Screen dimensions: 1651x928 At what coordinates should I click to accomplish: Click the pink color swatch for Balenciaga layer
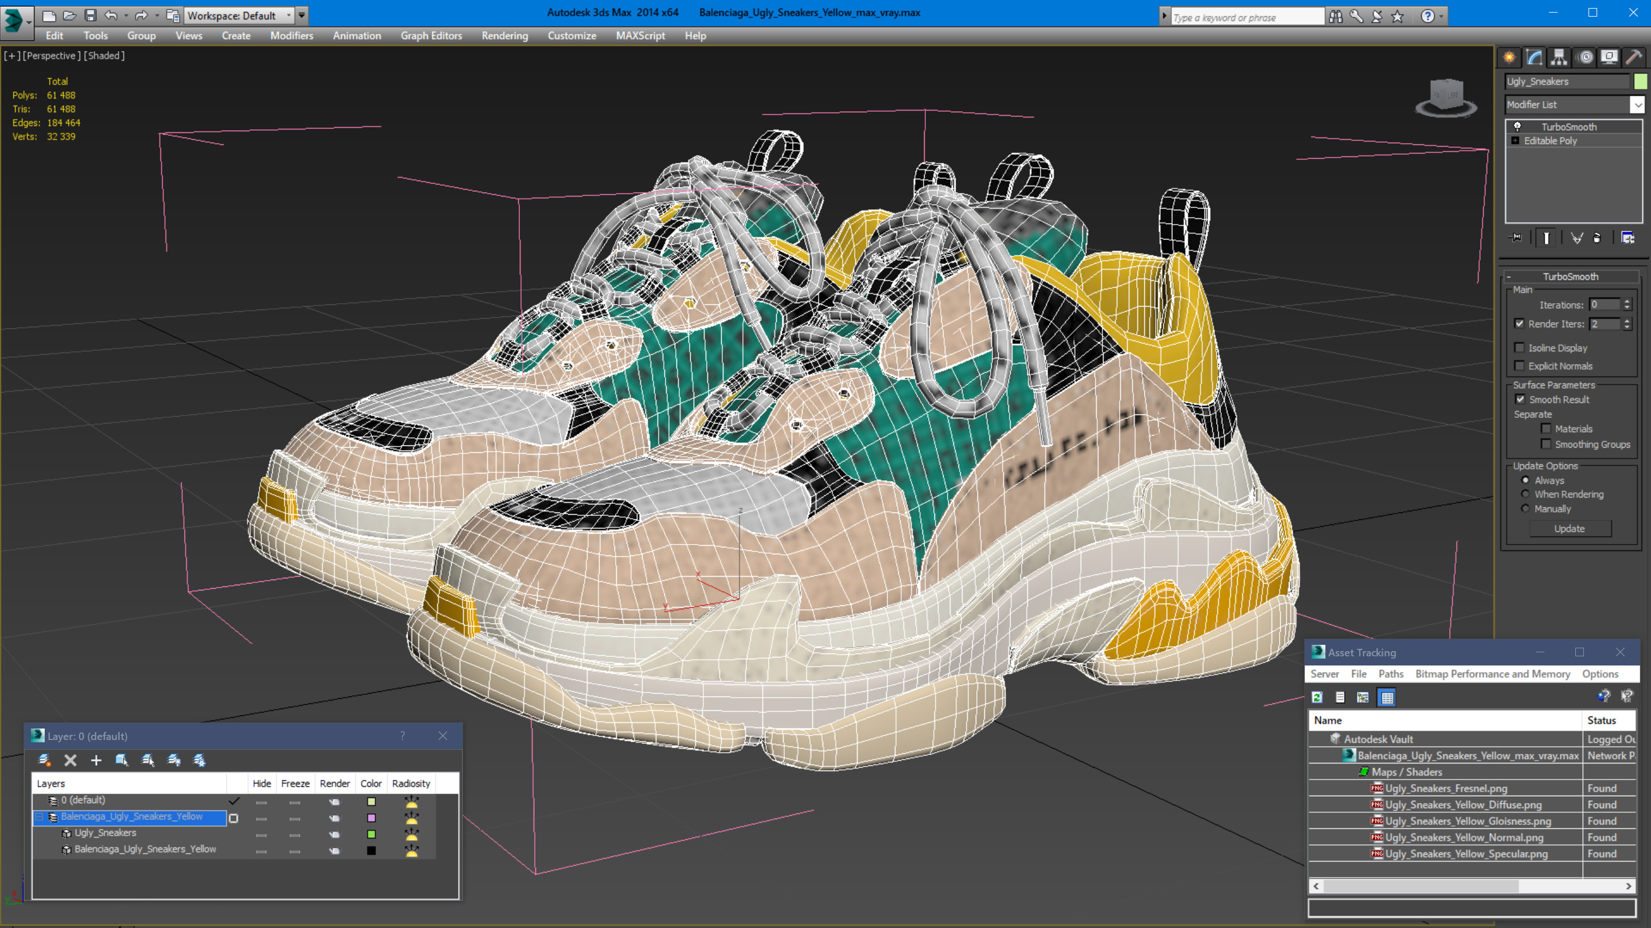tap(371, 818)
